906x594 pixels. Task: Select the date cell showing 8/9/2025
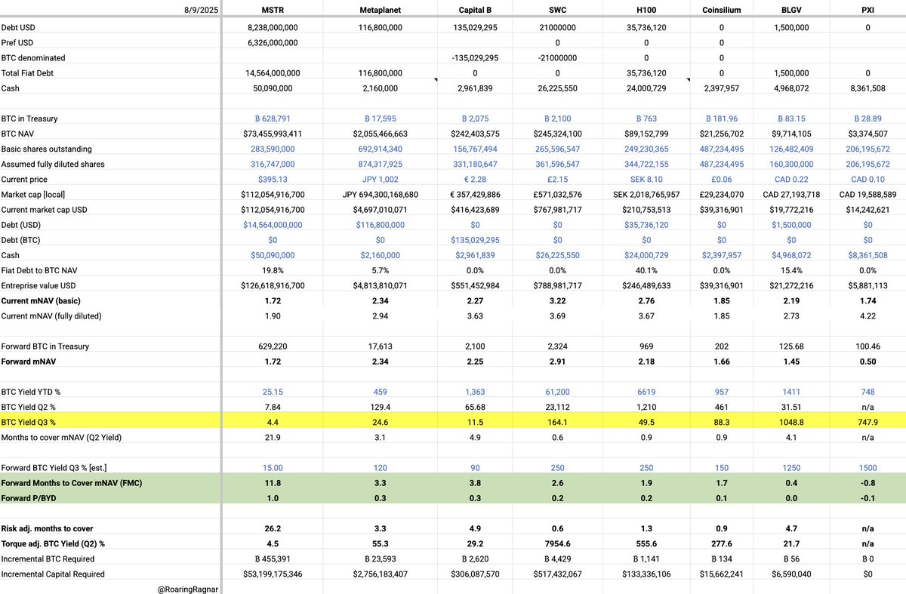(x=199, y=10)
